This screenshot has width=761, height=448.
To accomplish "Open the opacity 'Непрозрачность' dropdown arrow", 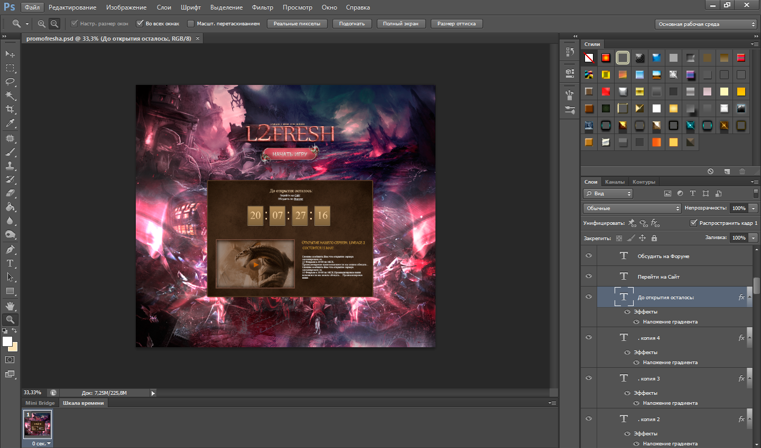I will click(x=754, y=208).
